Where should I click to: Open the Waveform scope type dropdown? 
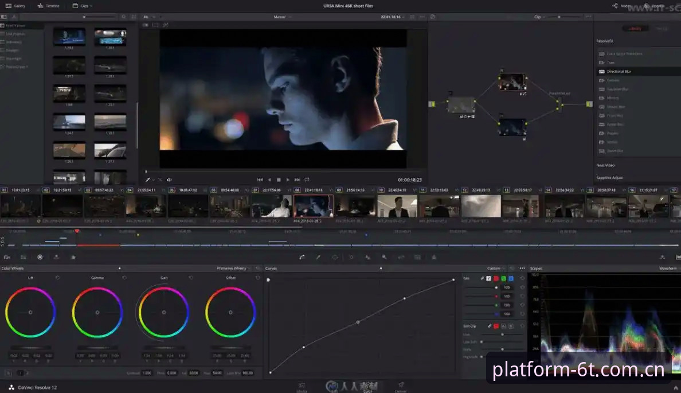coord(669,269)
